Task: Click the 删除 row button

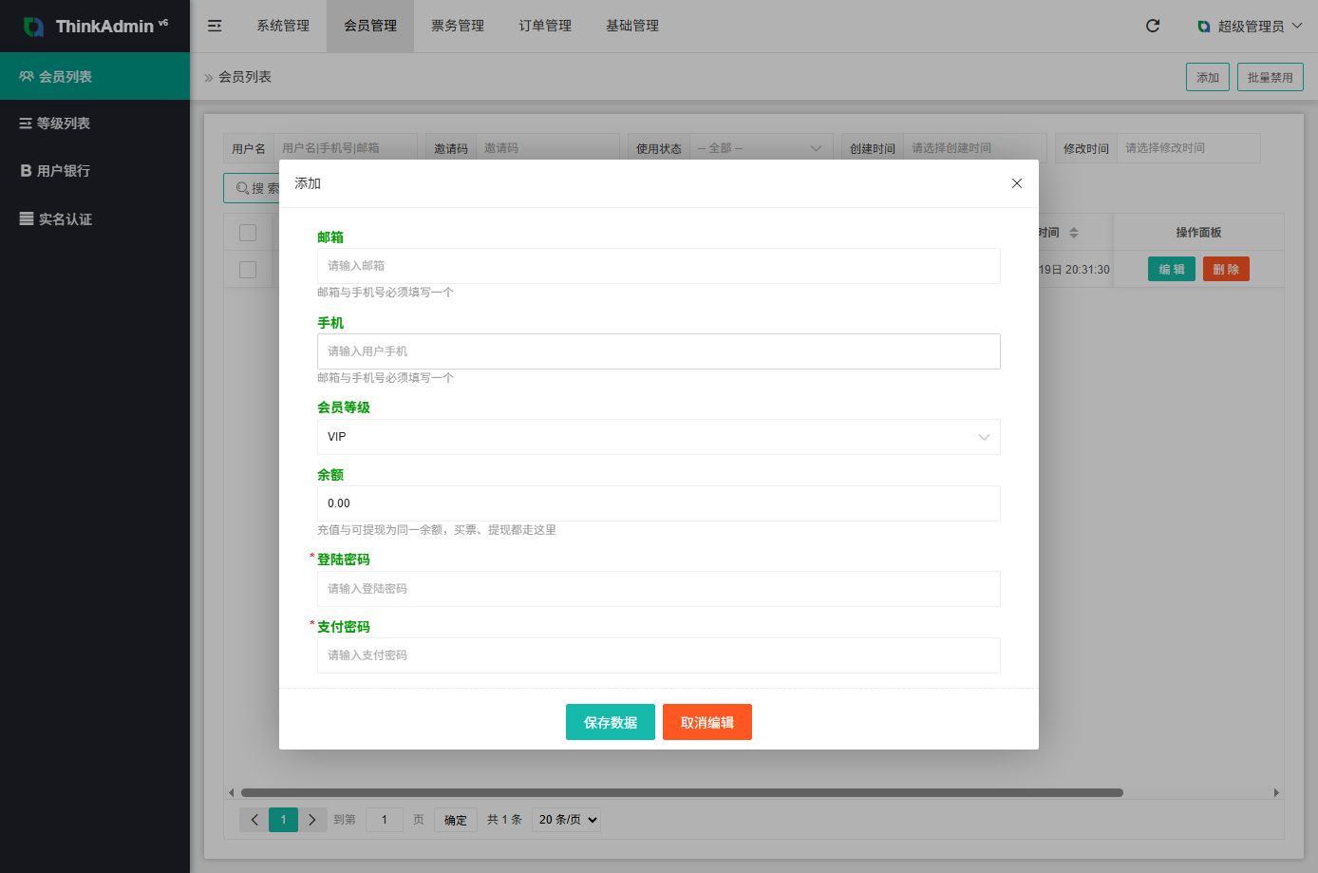Action: (x=1226, y=270)
